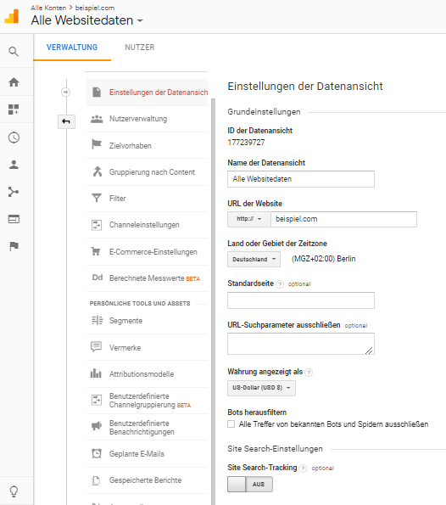Screen dimensions: 446x505
Task: Click the megaphone icon beside Benutzerdefinierte Benachrichtigungen
Action: click(x=97, y=426)
